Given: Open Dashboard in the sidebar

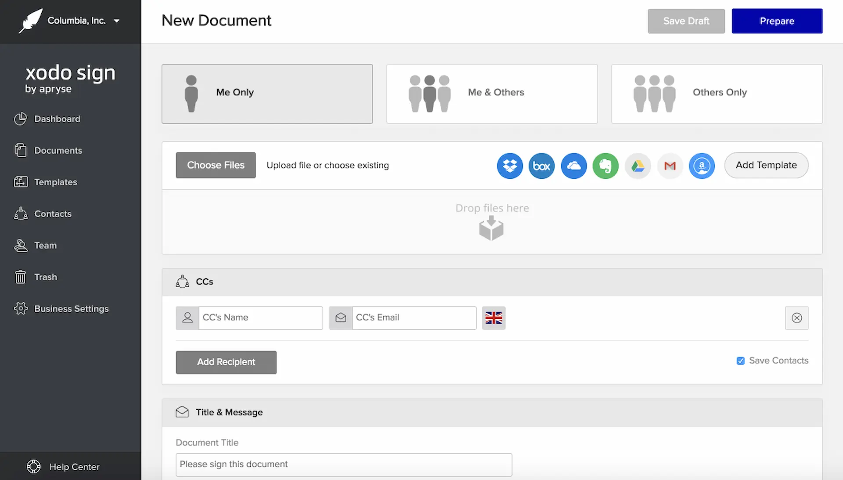Looking at the screenshot, I should 57,119.
